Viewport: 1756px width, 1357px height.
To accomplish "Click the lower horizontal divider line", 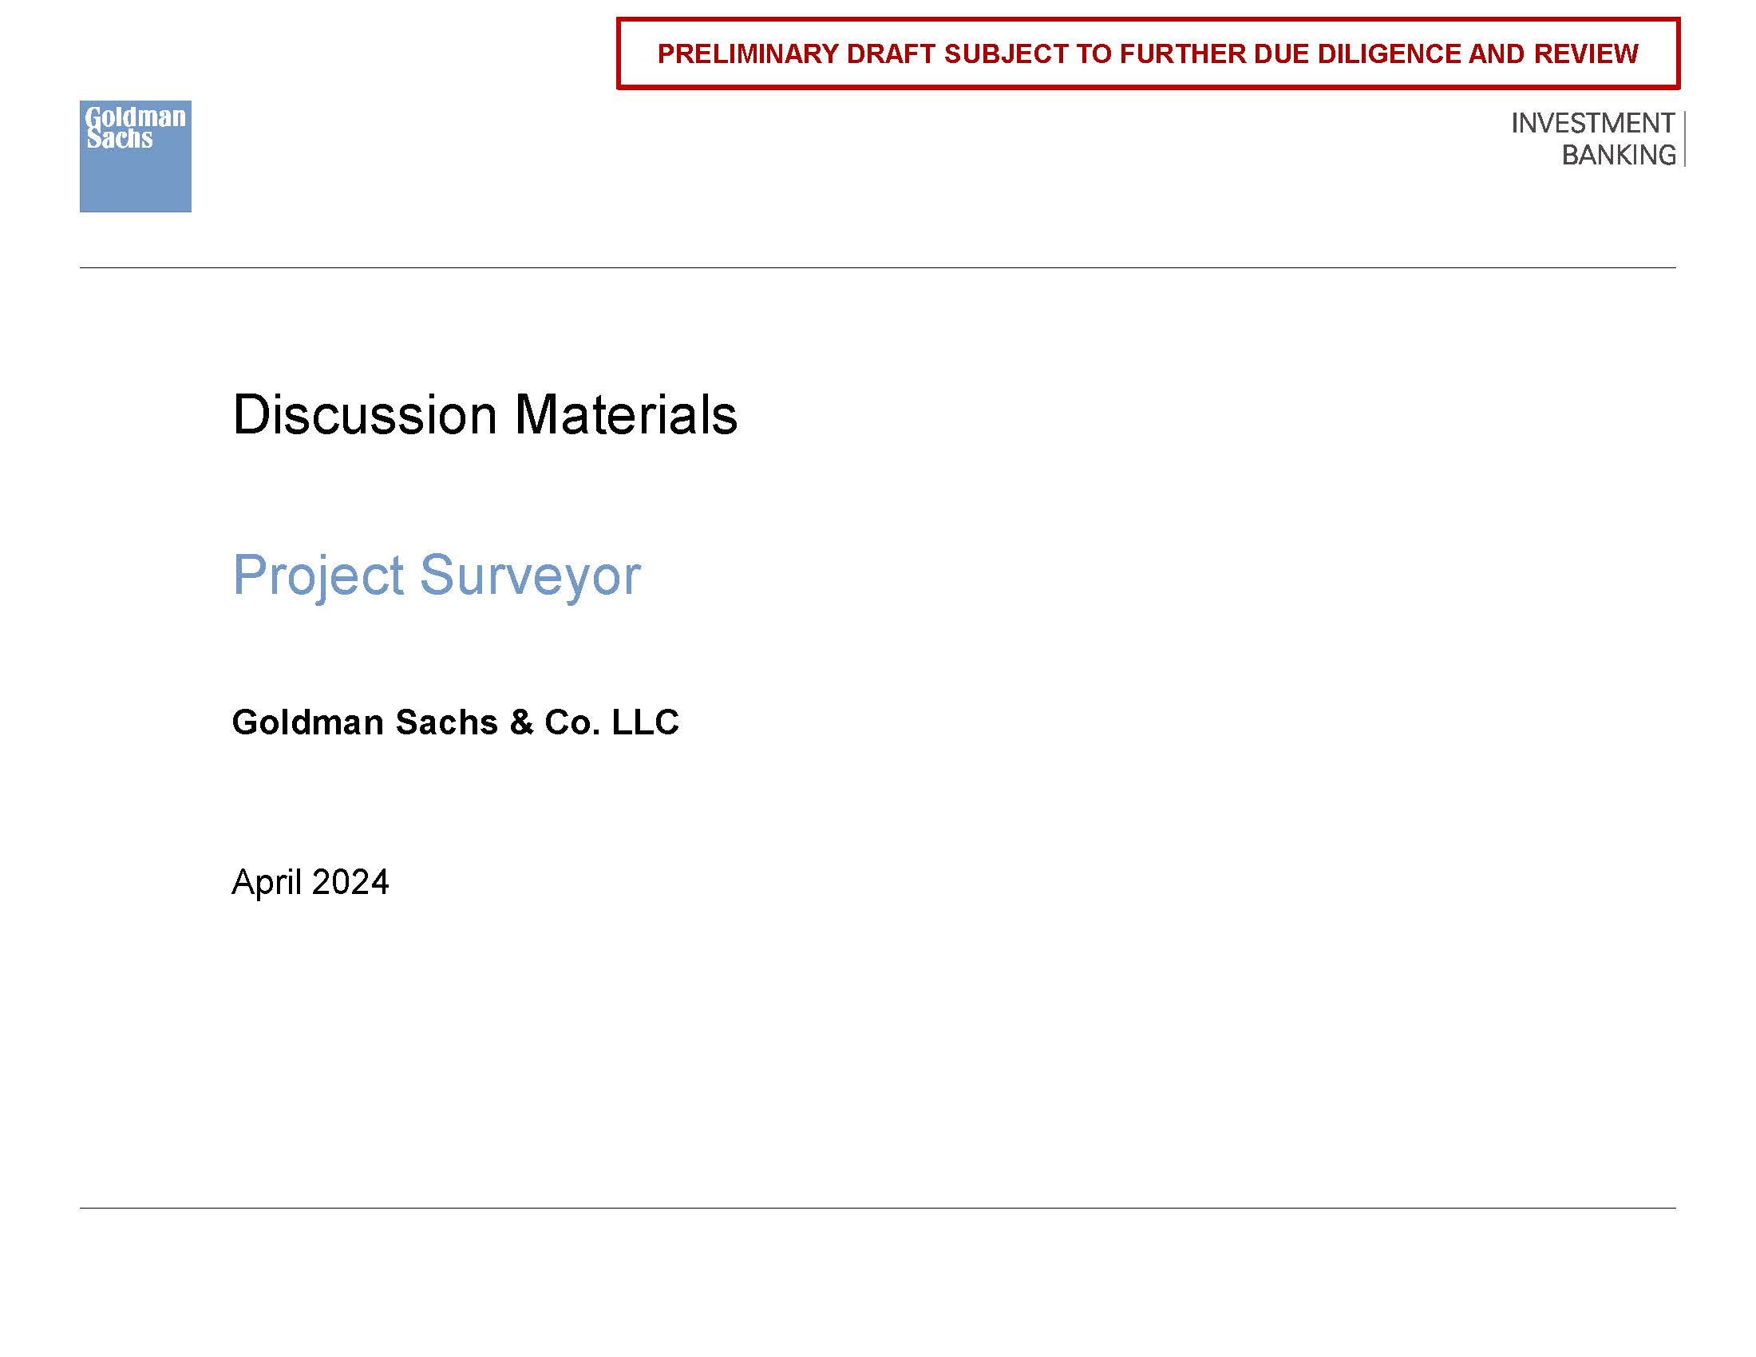I will (x=878, y=1208).
